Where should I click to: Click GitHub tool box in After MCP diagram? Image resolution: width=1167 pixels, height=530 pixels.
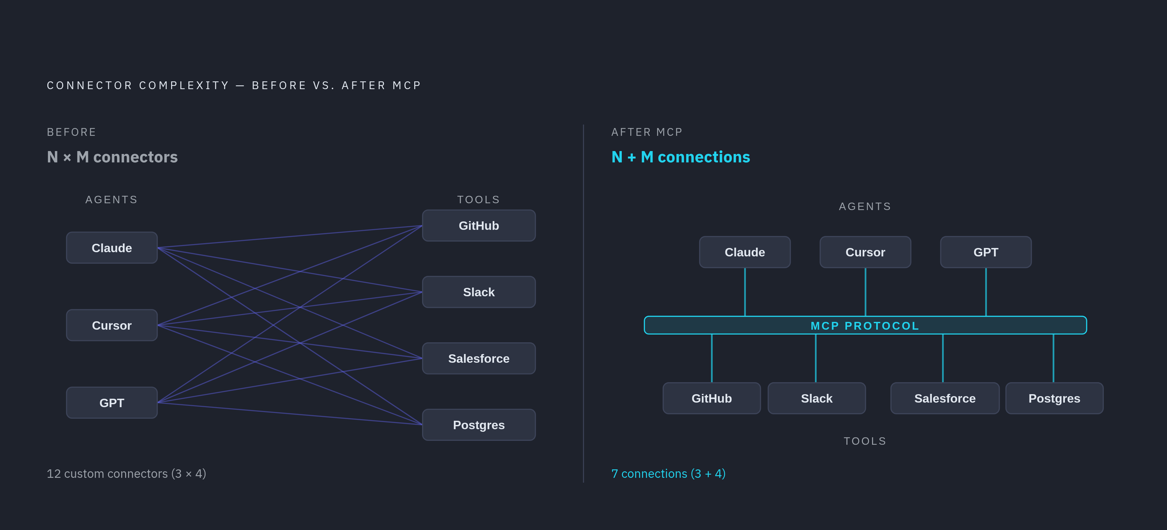(x=712, y=398)
